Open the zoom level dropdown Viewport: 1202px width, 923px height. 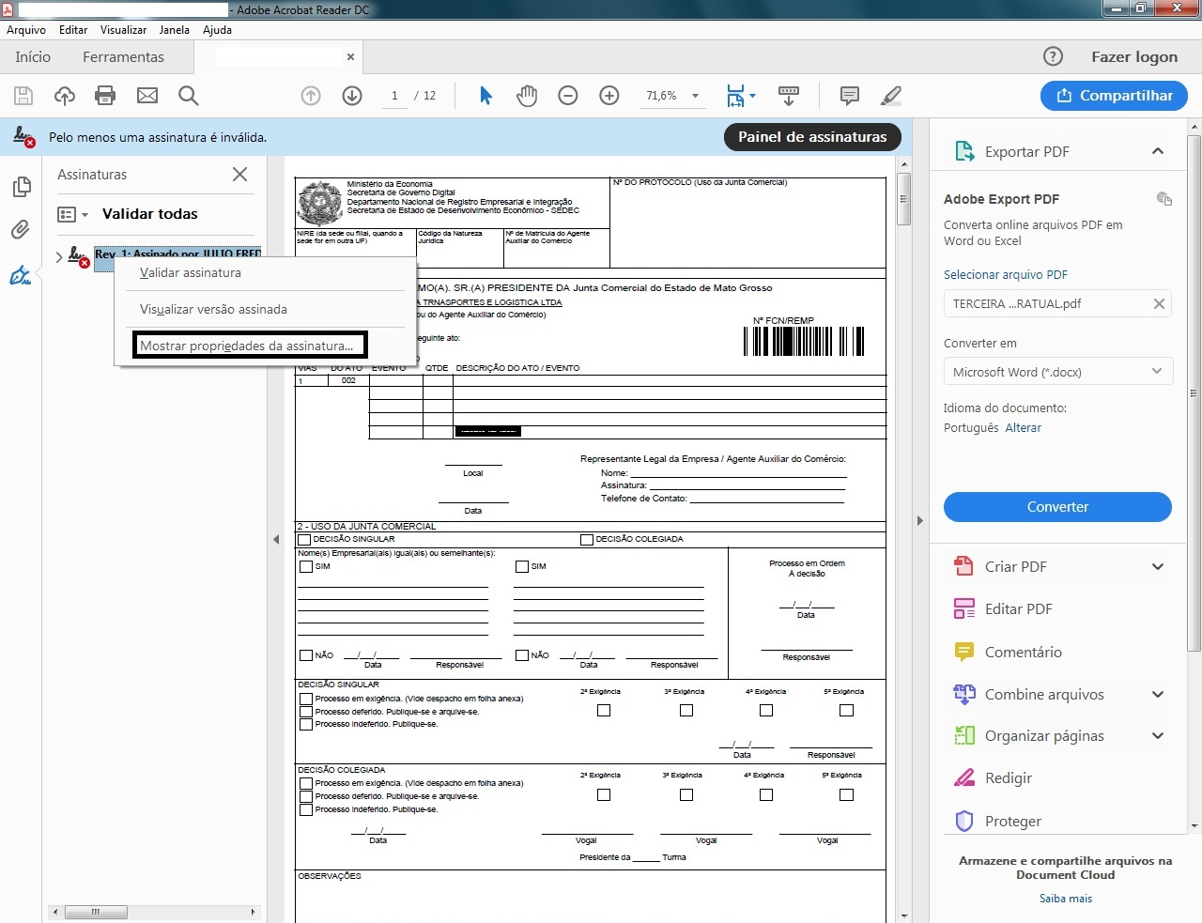[696, 96]
